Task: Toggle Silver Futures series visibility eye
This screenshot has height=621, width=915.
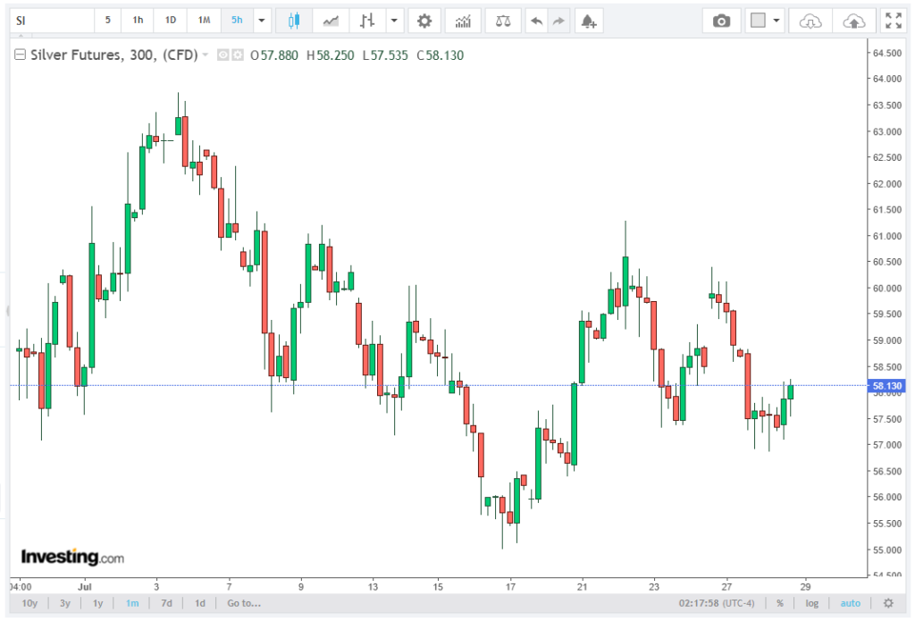Action: point(222,55)
